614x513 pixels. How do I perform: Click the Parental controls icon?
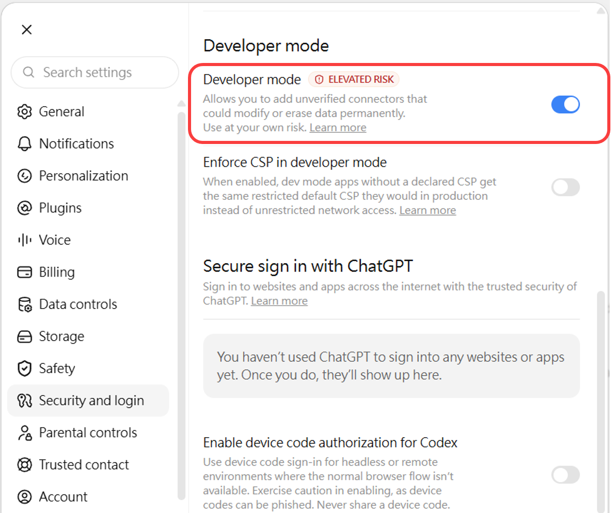point(25,433)
